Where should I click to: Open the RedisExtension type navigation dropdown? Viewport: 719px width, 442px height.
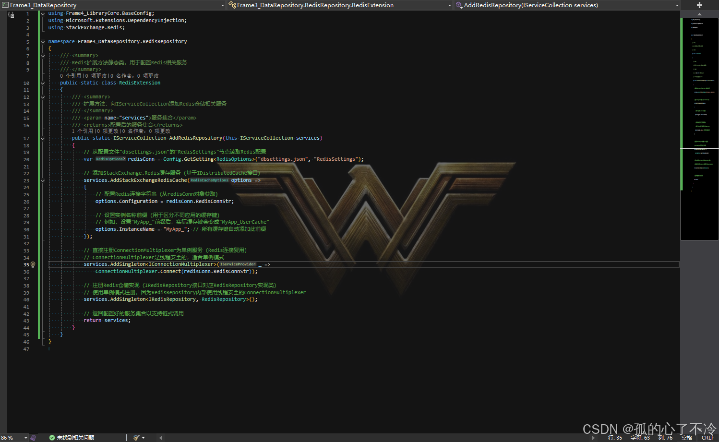[449, 5]
